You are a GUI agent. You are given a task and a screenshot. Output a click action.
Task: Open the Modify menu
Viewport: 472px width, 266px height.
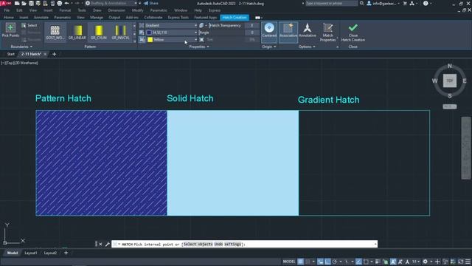(x=138, y=10)
